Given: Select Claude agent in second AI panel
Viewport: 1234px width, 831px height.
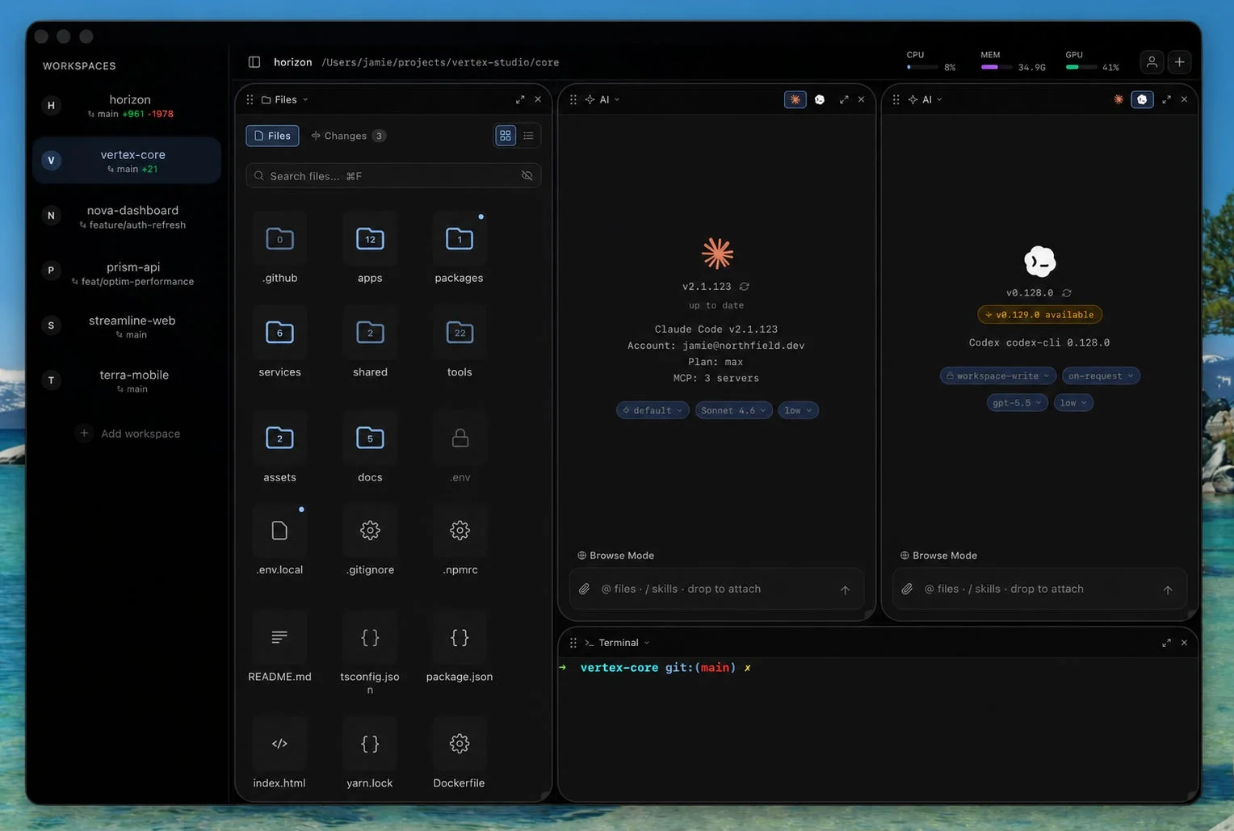Looking at the screenshot, I should coord(1119,99).
